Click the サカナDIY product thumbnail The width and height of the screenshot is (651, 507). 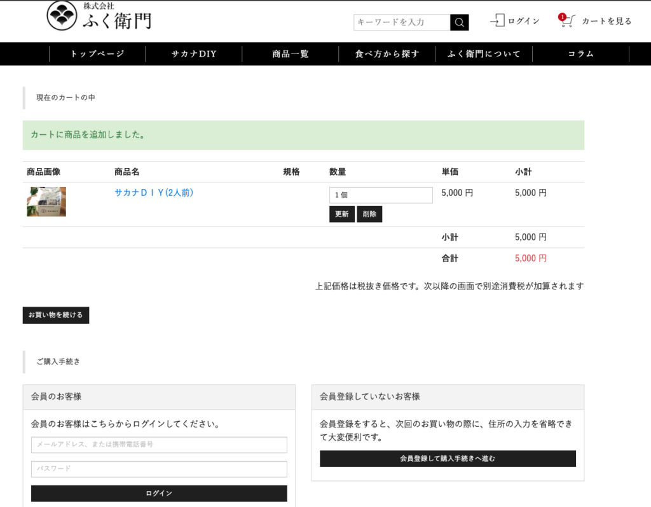point(46,202)
